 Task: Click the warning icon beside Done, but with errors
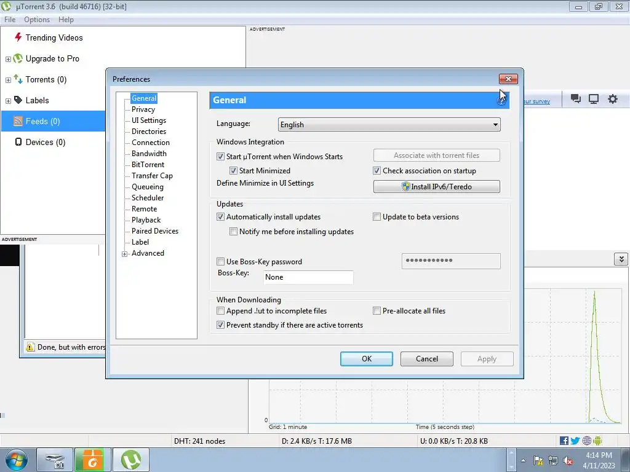[30, 347]
